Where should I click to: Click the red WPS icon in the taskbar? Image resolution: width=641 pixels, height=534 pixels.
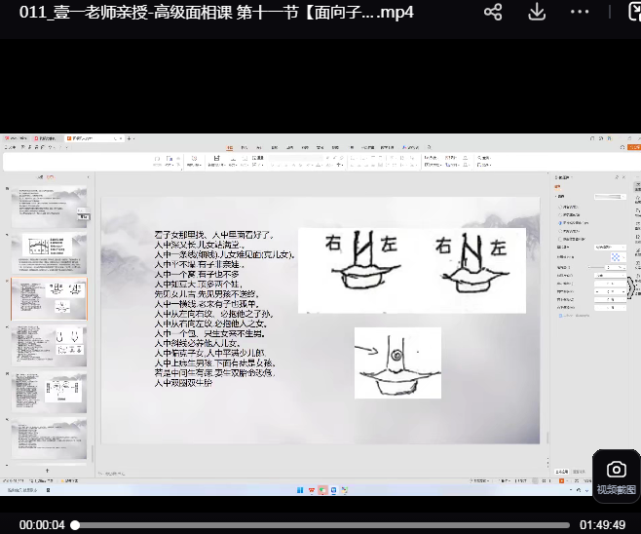[312, 490]
